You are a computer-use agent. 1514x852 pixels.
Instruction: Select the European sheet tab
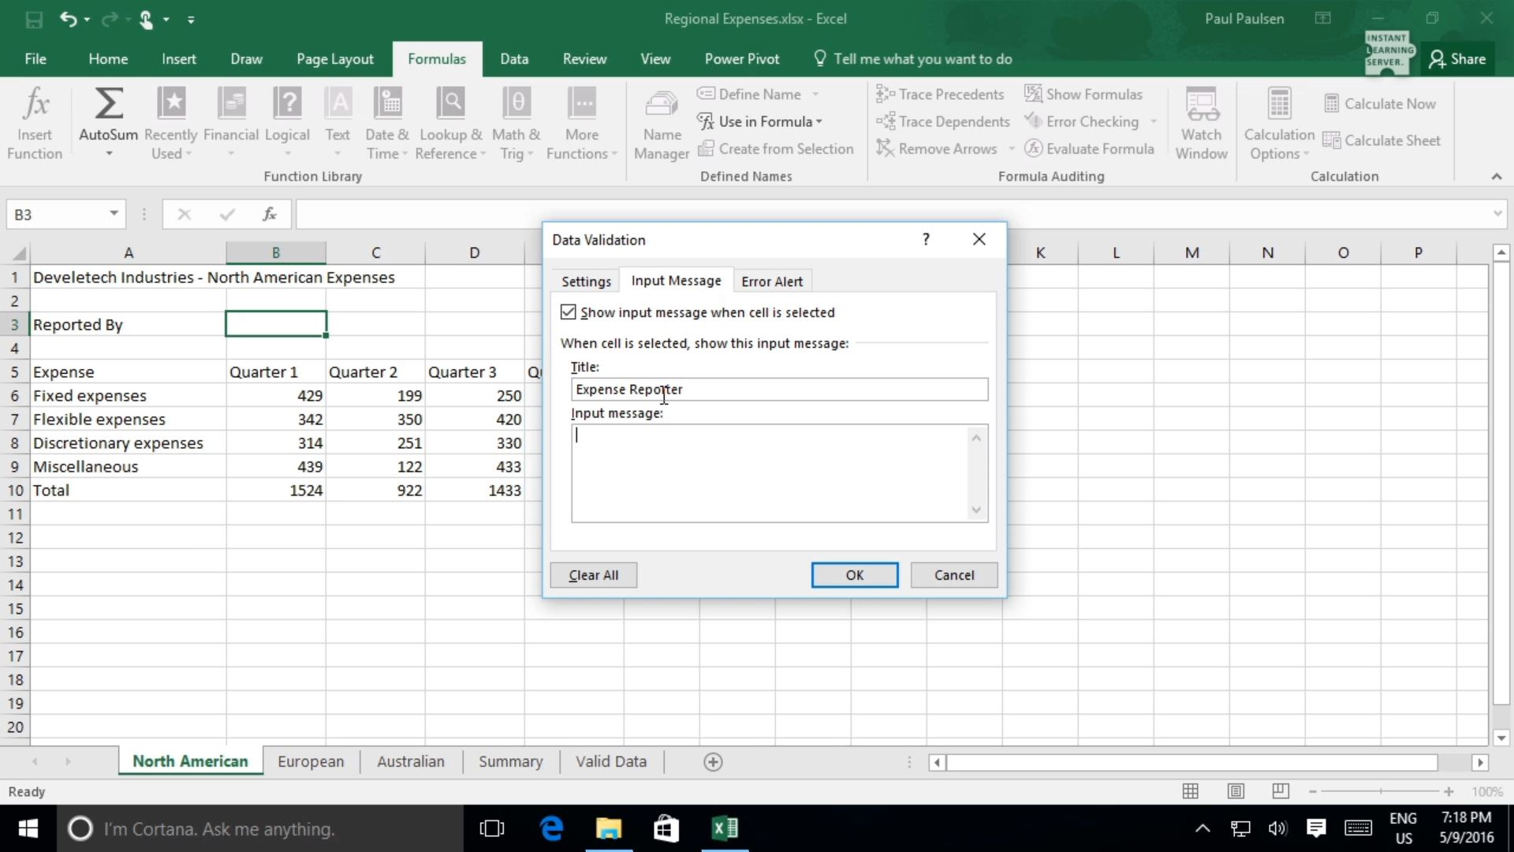310,761
